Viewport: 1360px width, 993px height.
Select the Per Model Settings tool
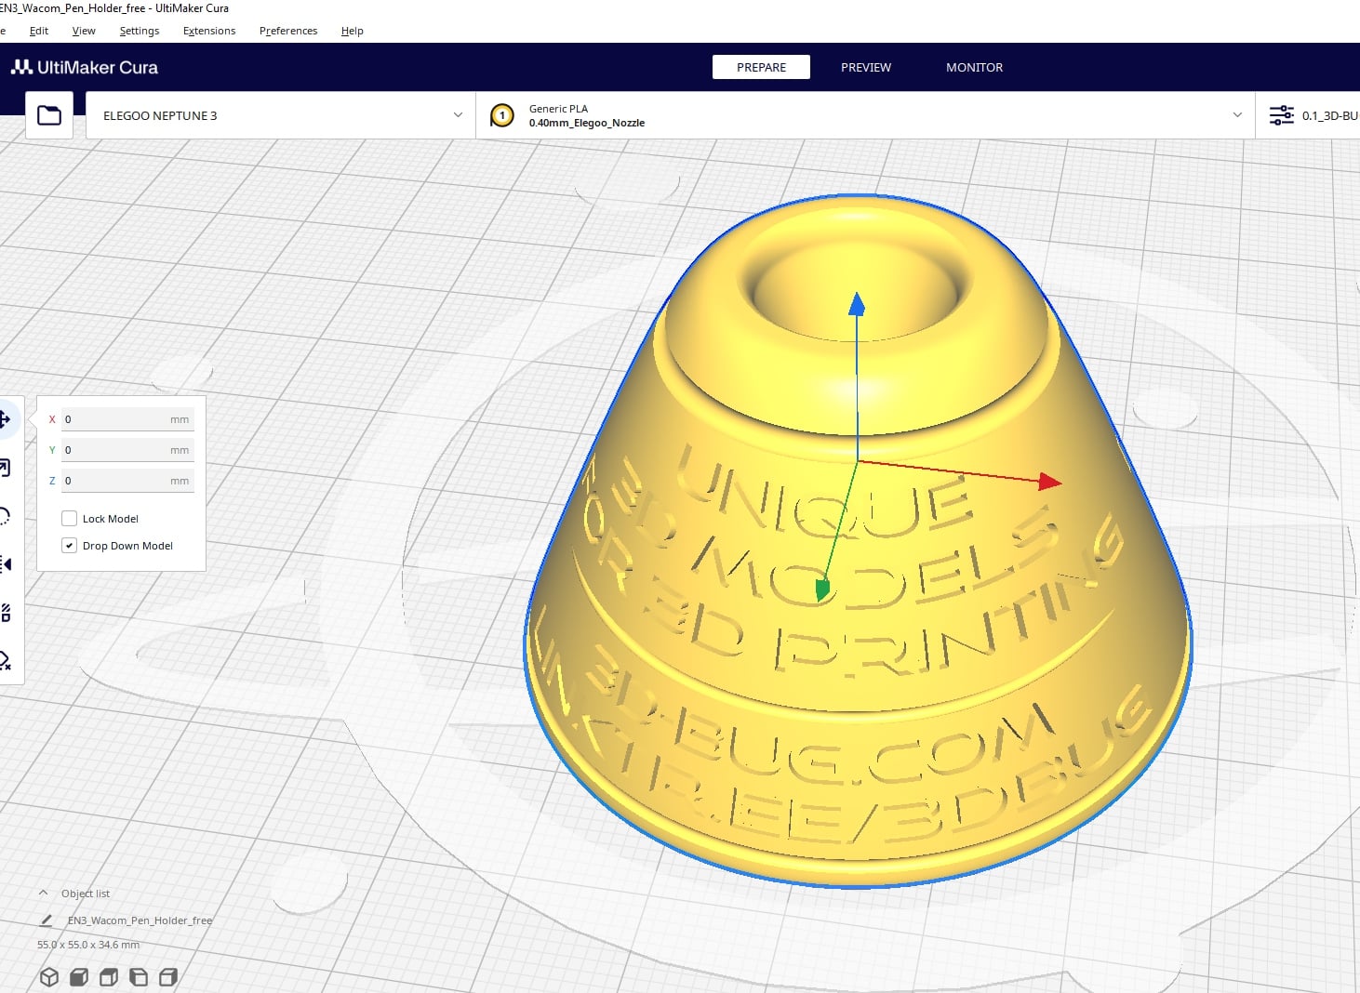click(x=5, y=613)
